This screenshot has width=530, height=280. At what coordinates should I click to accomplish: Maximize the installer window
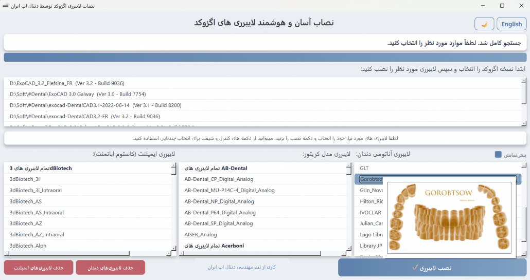click(x=502, y=6)
